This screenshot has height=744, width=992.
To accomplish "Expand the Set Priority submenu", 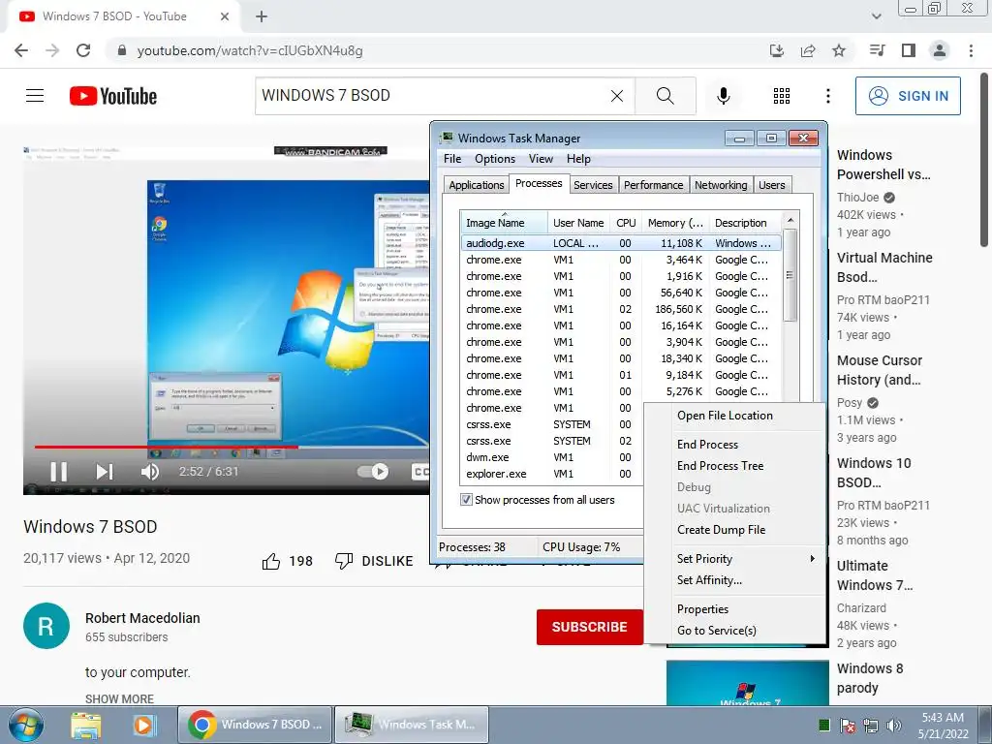I will click(747, 559).
